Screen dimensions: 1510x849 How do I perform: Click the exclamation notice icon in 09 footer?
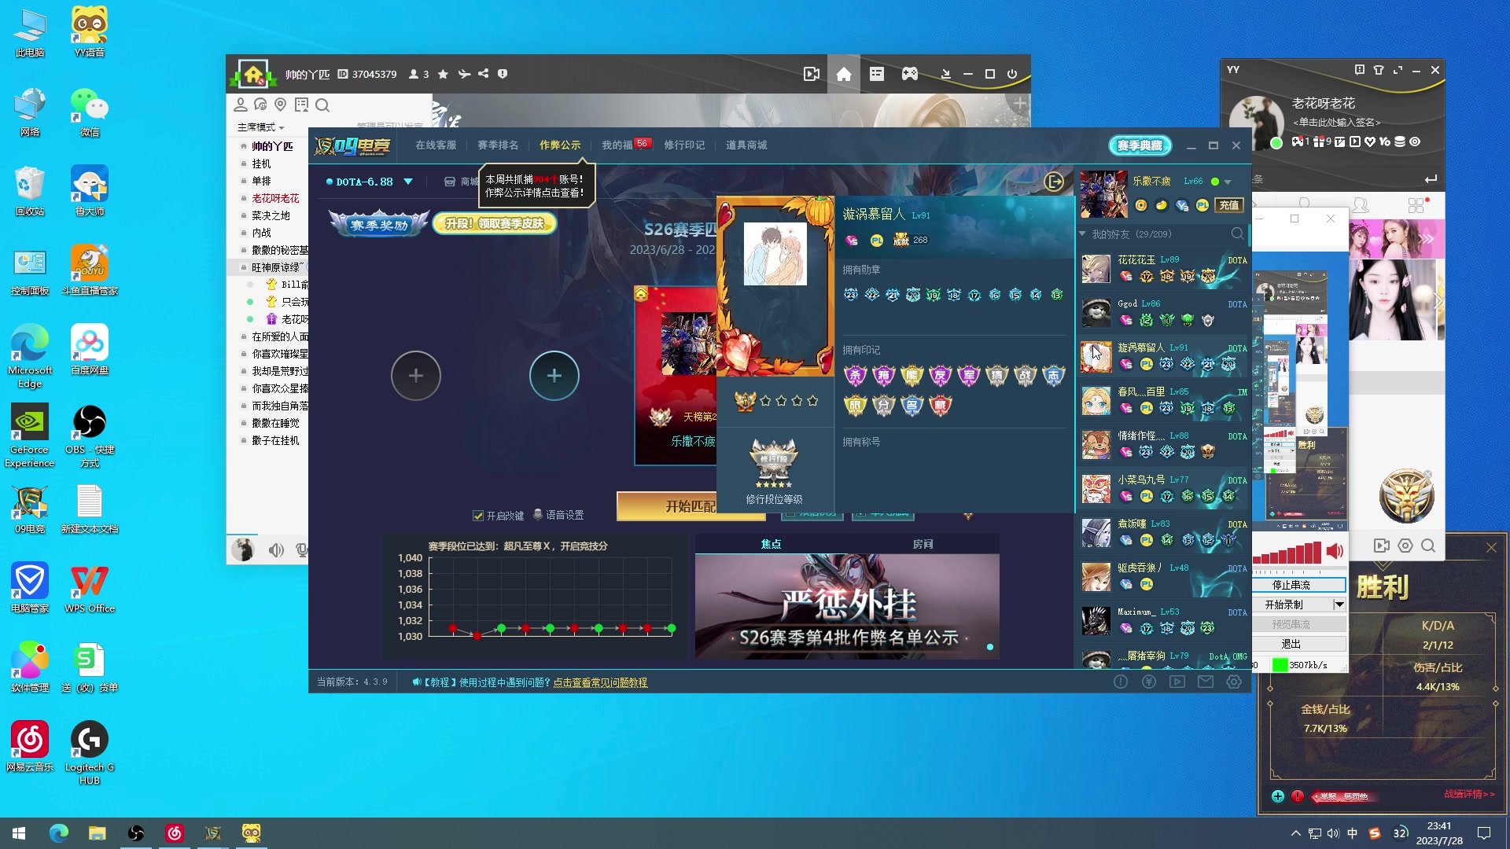point(1121,682)
